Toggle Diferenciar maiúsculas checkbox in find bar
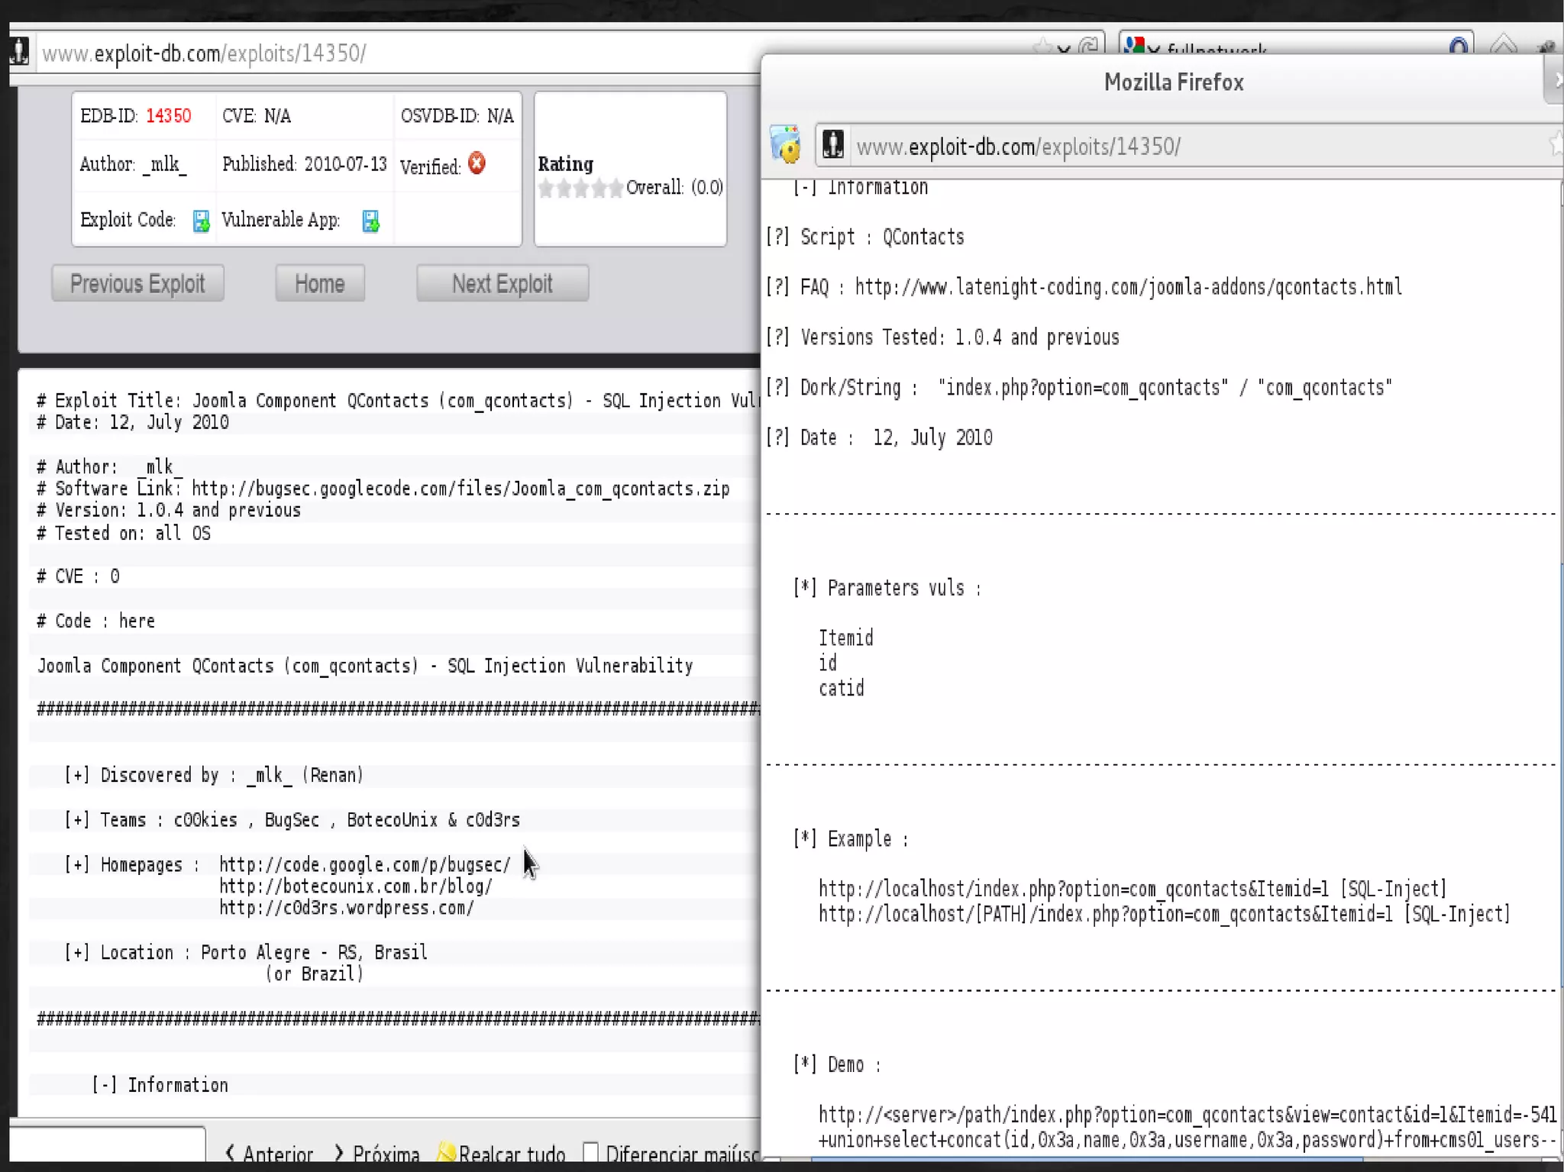Screen dimensions: 1564x1172 point(590,1152)
